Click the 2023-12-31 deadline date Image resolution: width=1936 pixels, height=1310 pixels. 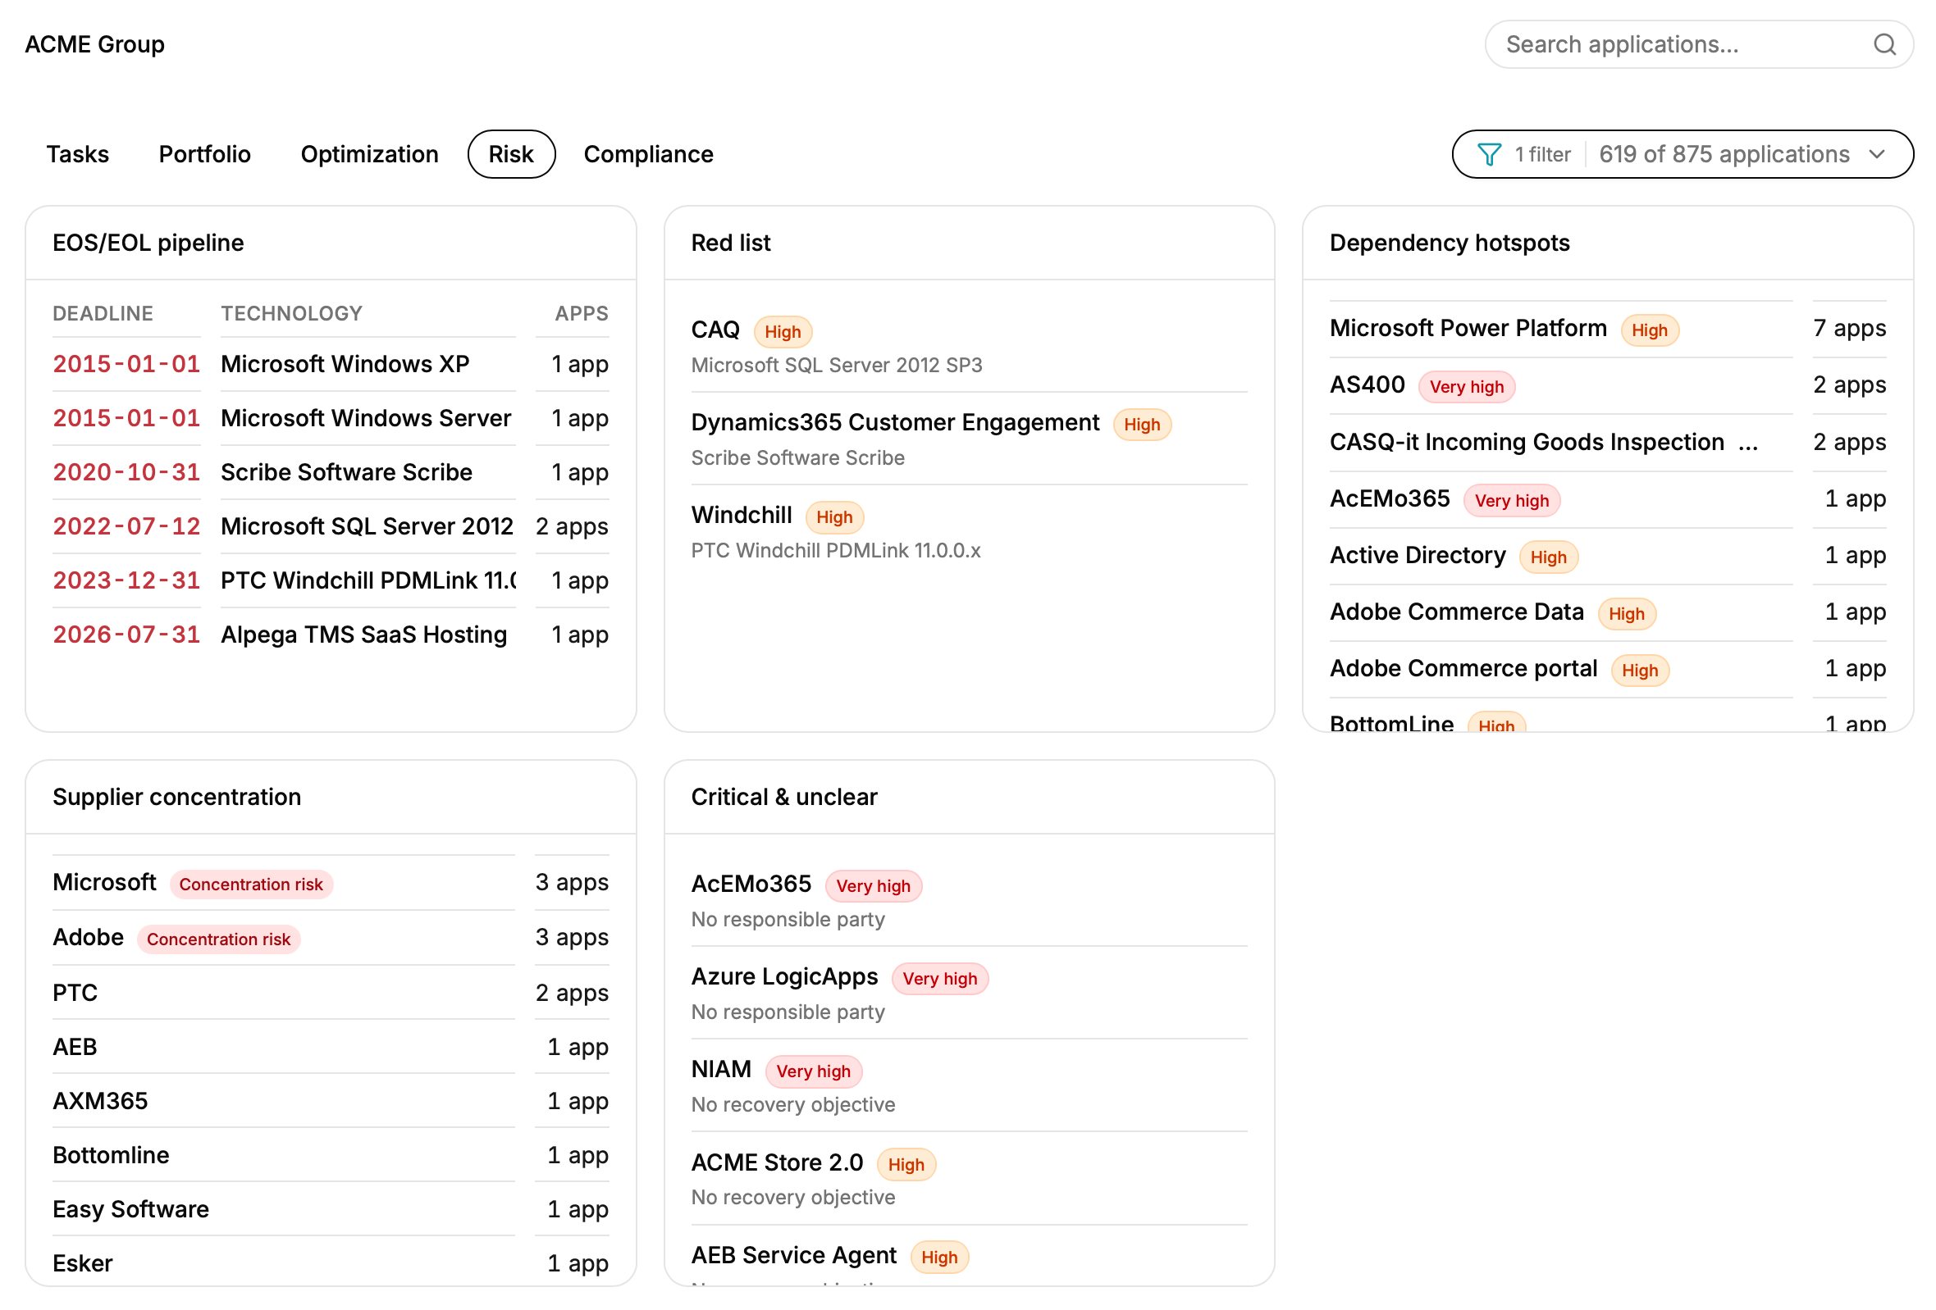pos(126,580)
